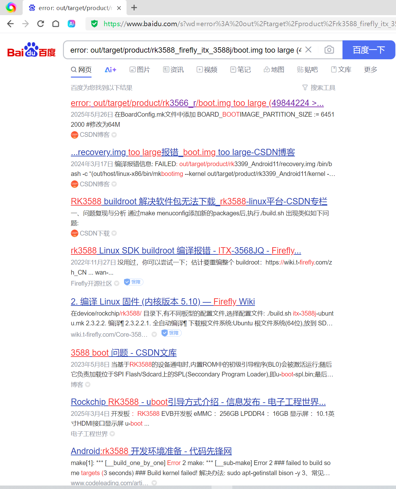
Task: Switch to the 笔记 tab
Action: pyautogui.click(x=240, y=70)
